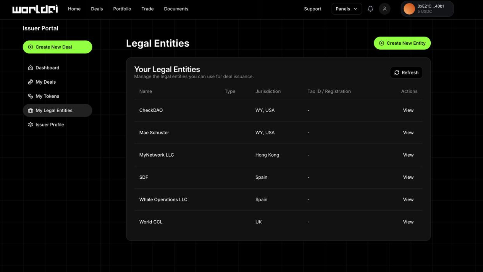View the MyNetwork LLC entity
The width and height of the screenshot is (483, 272).
[x=408, y=155]
